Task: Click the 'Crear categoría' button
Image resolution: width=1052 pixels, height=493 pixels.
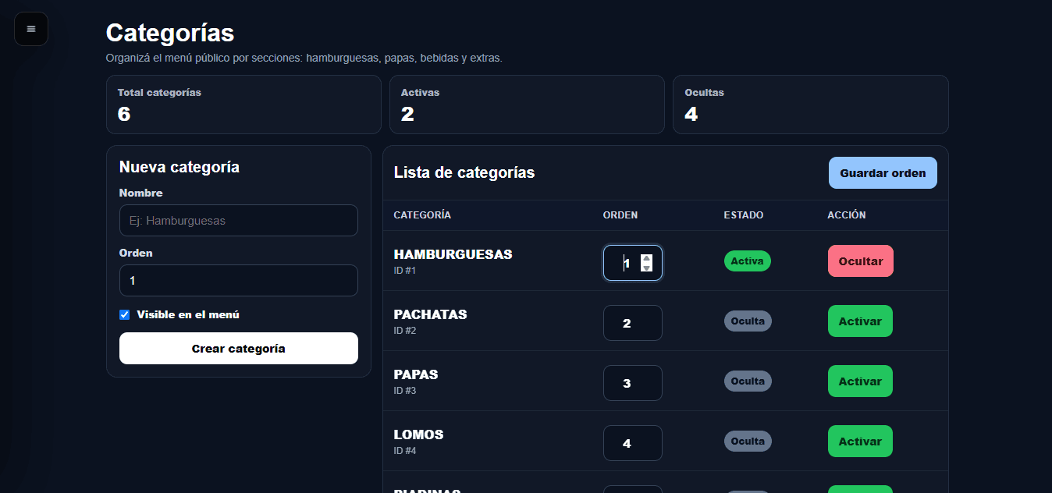Action: point(239,349)
